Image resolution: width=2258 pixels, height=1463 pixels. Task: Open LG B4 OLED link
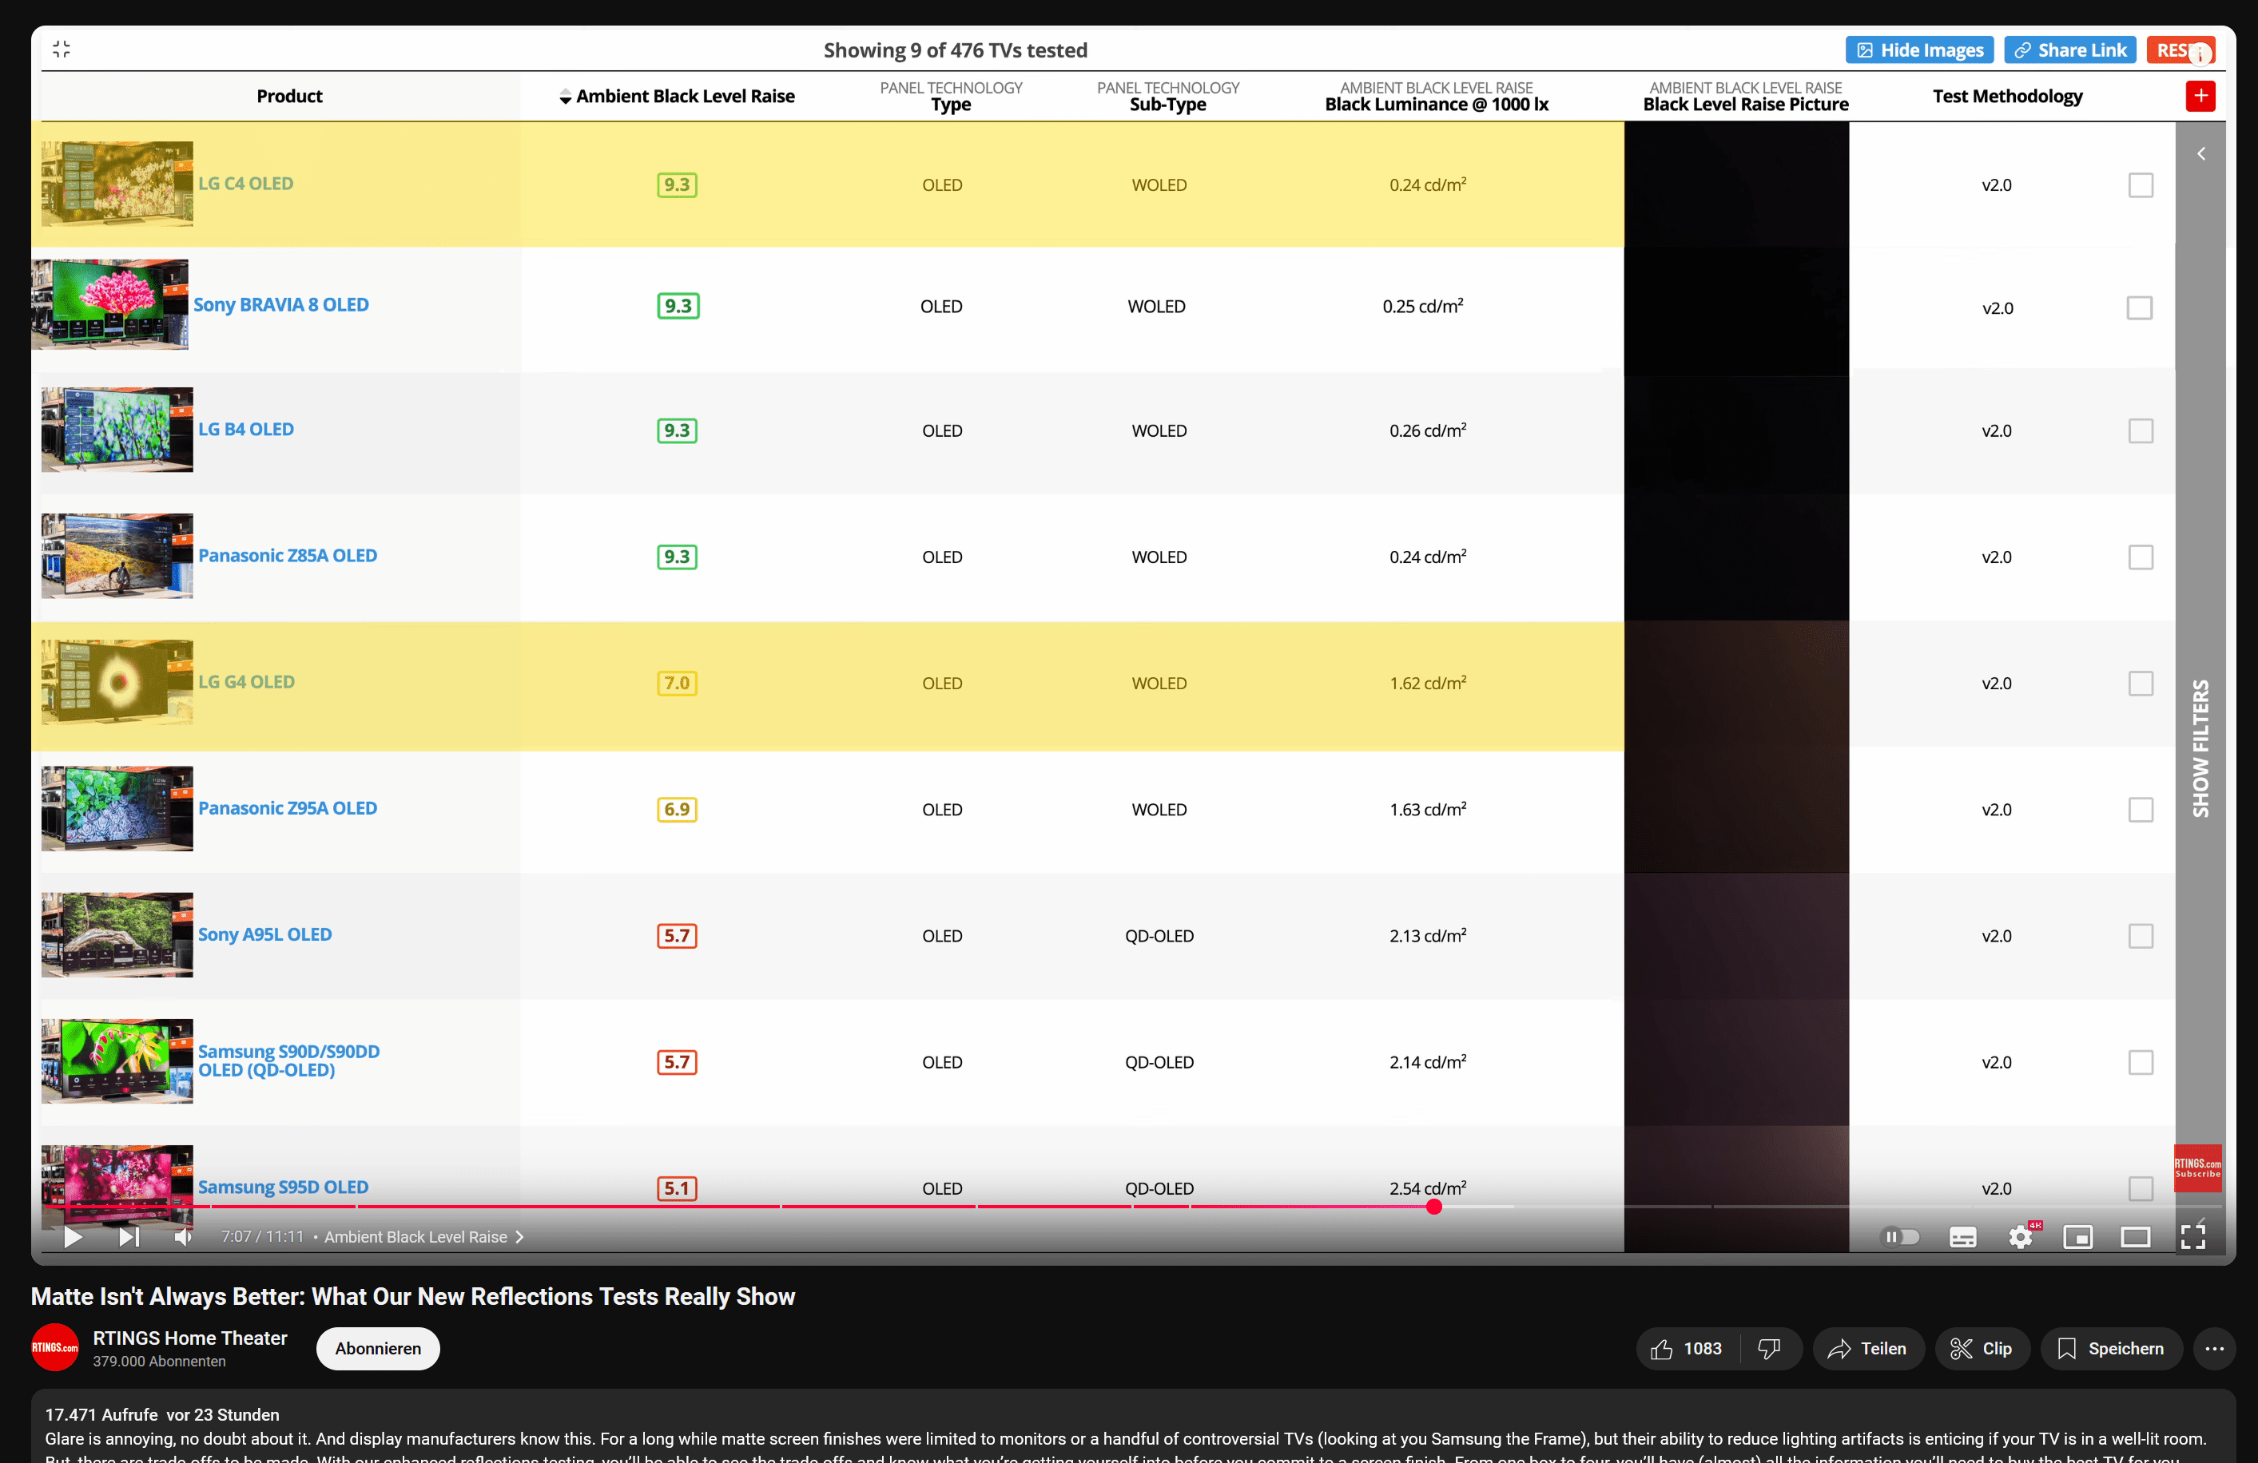pos(246,429)
